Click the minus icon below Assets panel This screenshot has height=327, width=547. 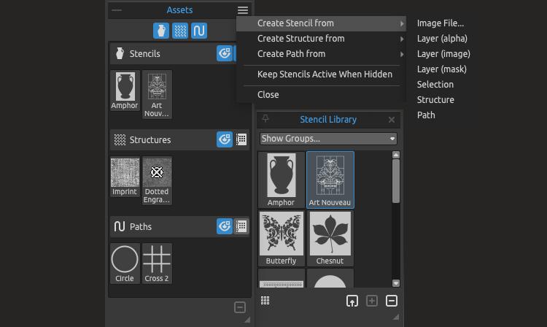pos(240,307)
